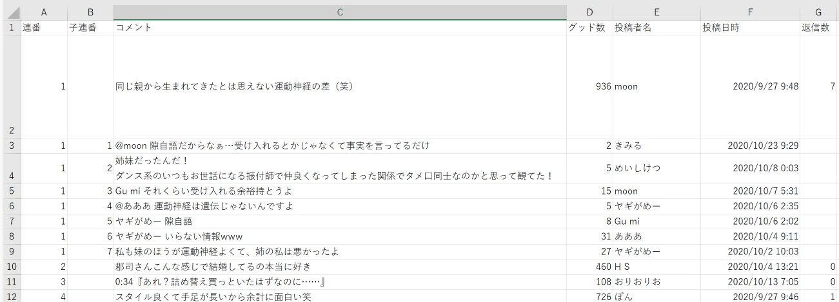Select the ヤギがめー 隙自語 comment cell

pos(340,222)
